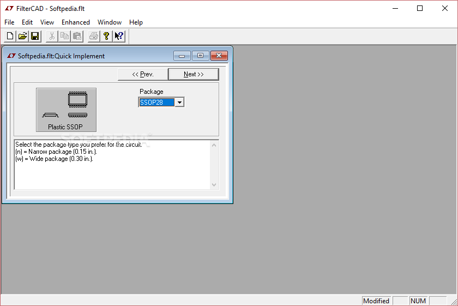Click the description box scroll down arrow
Image resolution: width=458 pixels, height=306 pixels.
point(214,185)
